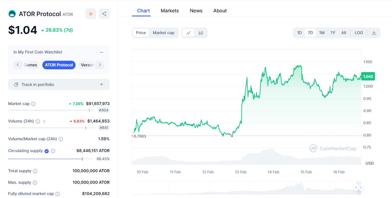Show Volume (24h) info tooltip icon
Screen dimensions: 392x198
pos(38,121)
